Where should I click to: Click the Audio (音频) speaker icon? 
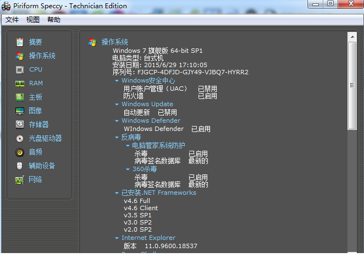click(20, 152)
